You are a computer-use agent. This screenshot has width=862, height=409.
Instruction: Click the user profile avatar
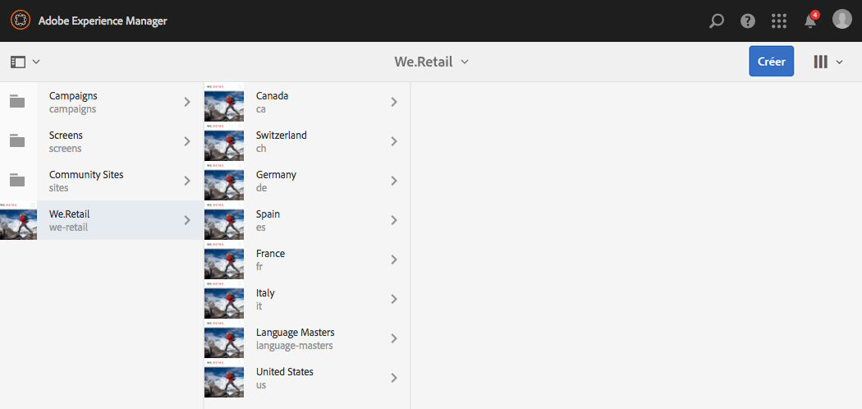click(841, 20)
